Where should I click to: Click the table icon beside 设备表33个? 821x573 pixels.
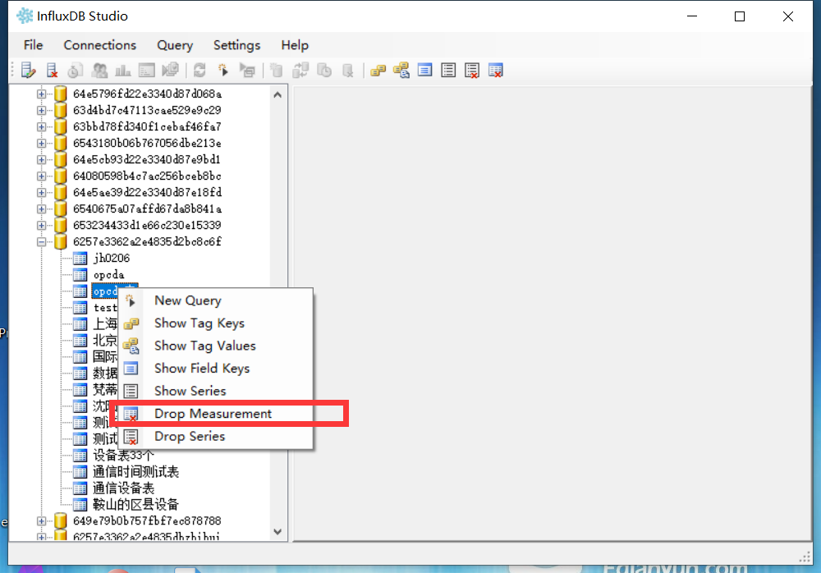tap(80, 455)
